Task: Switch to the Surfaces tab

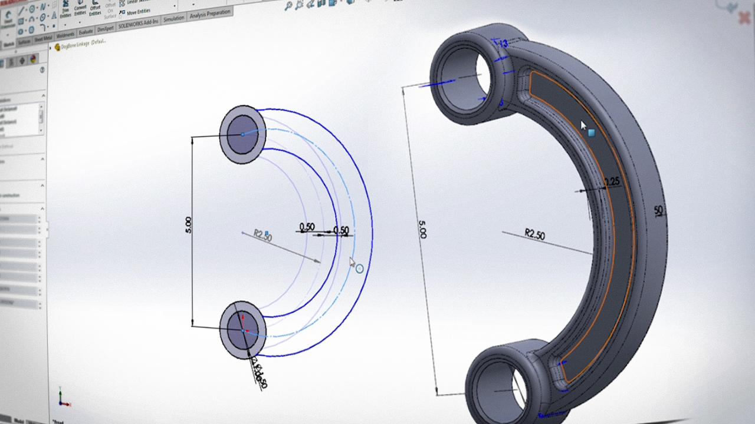Action: pyautogui.click(x=24, y=42)
